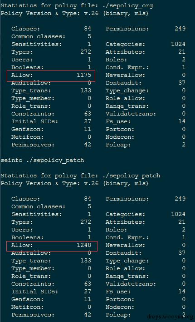Click the first Permissives value 42
The height and width of the screenshot is (322, 195).
click(x=88, y=145)
